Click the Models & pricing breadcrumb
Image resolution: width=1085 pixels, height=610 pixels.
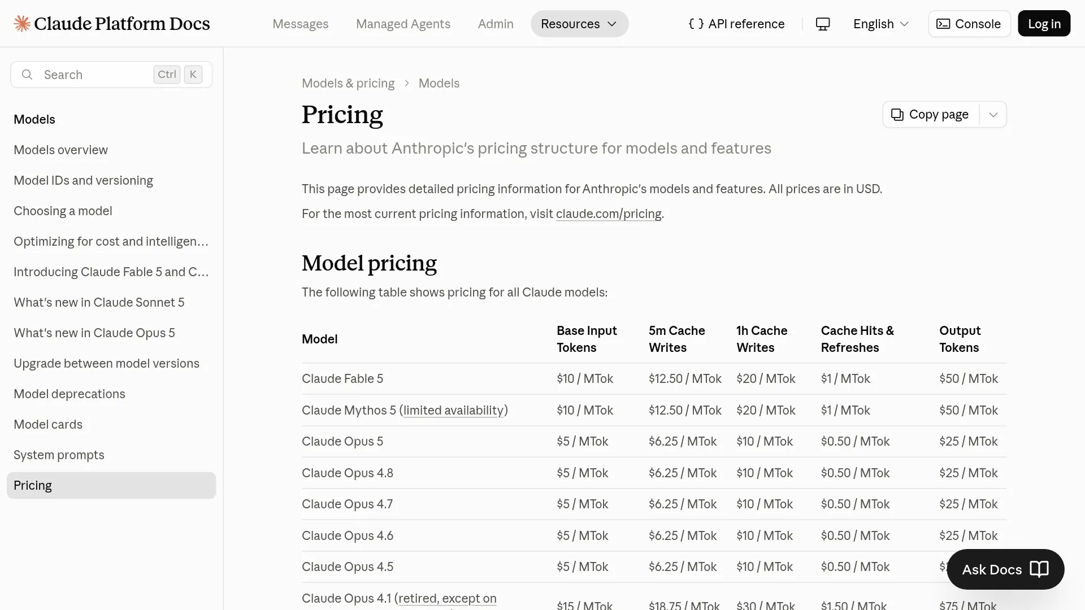(x=348, y=83)
